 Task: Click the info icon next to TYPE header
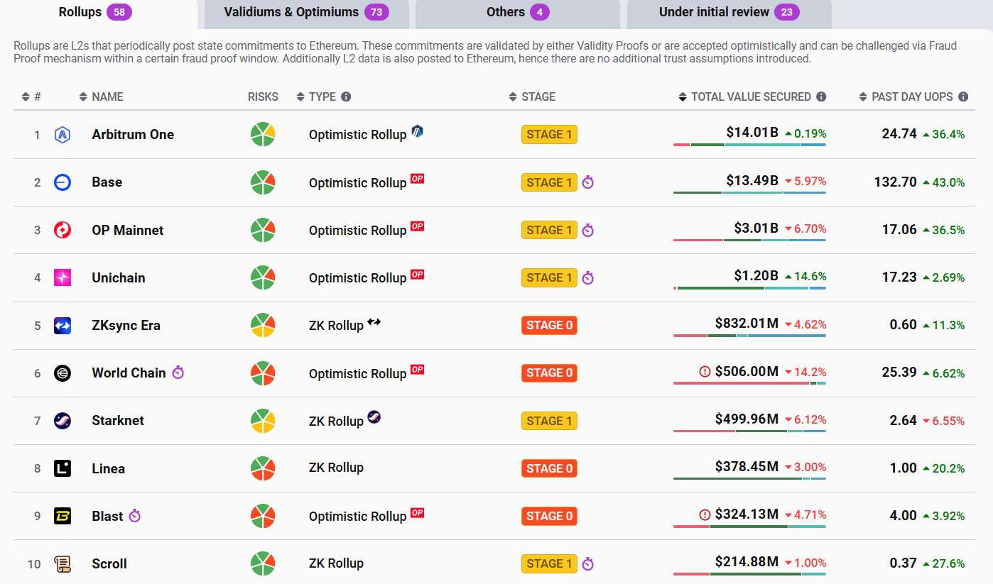pyautogui.click(x=346, y=97)
